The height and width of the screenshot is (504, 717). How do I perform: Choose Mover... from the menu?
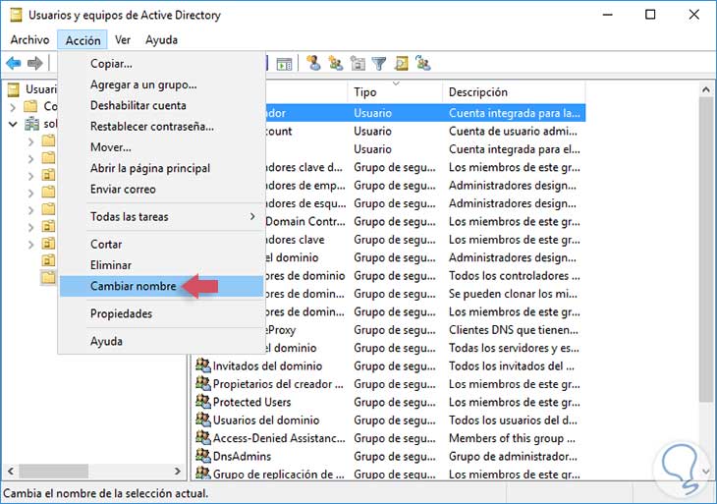(161, 147)
